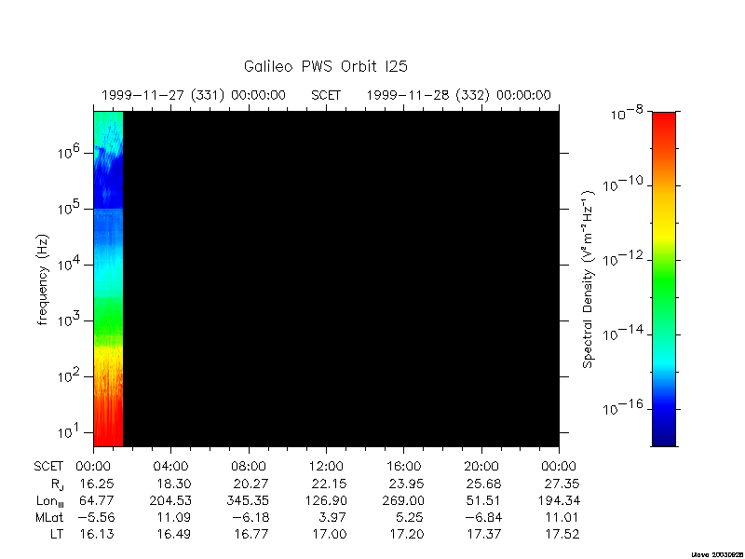Click the 10^2 frequency tick label
Image resolution: width=745 pixels, height=559 pixels.
[68, 375]
